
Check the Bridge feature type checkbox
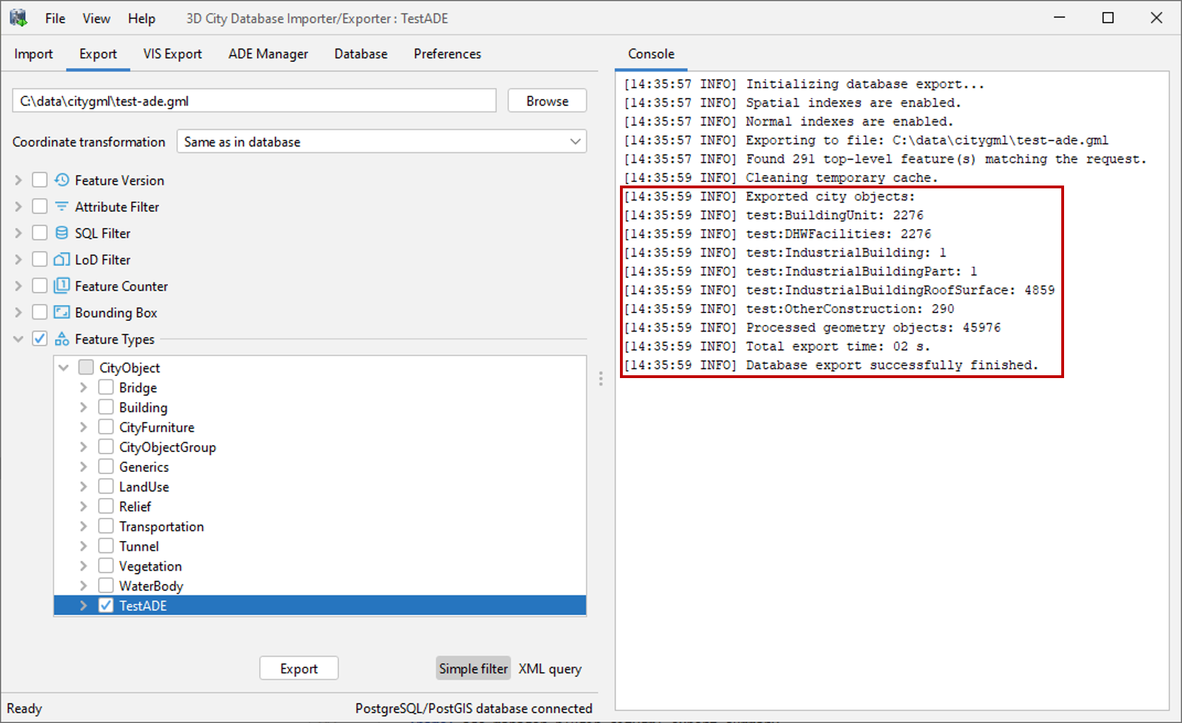(106, 387)
